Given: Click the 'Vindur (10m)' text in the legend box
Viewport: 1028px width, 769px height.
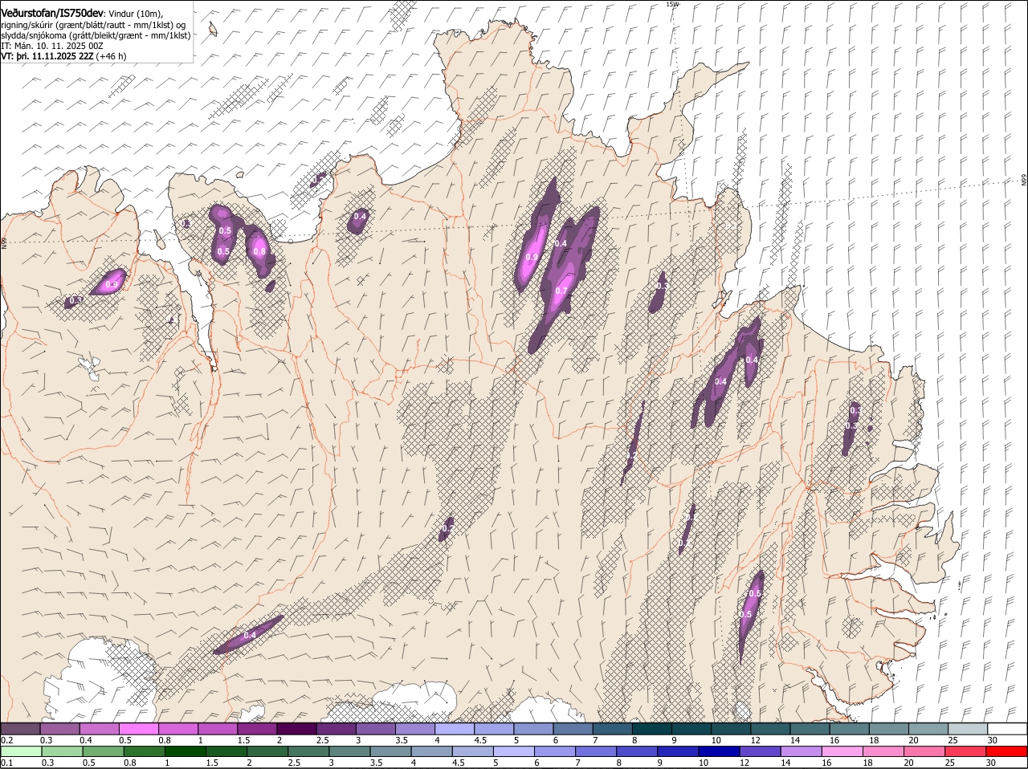Looking at the screenshot, I should (136, 13).
